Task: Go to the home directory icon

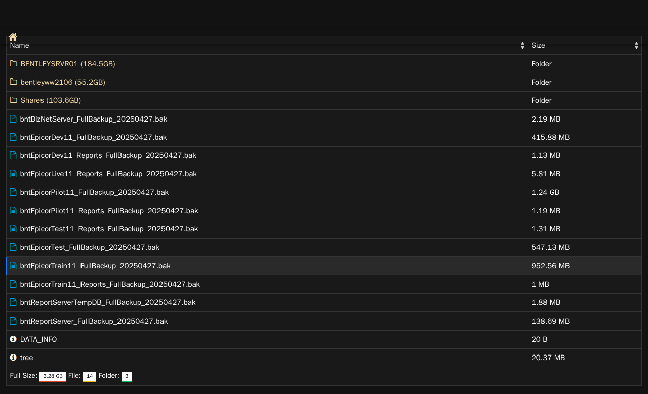Action: (x=13, y=37)
